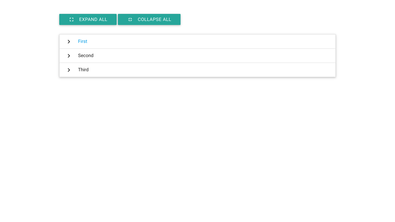Toggle the Third accordion row open

click(165, 70)
